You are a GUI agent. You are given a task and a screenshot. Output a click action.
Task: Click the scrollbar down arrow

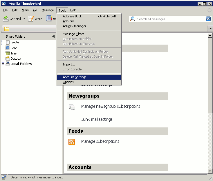(x=210, y=171)
